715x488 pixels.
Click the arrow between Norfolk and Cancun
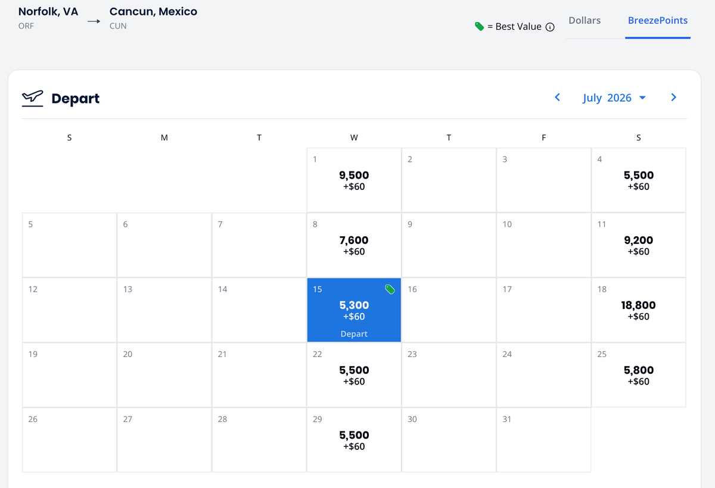click(94, 21)
